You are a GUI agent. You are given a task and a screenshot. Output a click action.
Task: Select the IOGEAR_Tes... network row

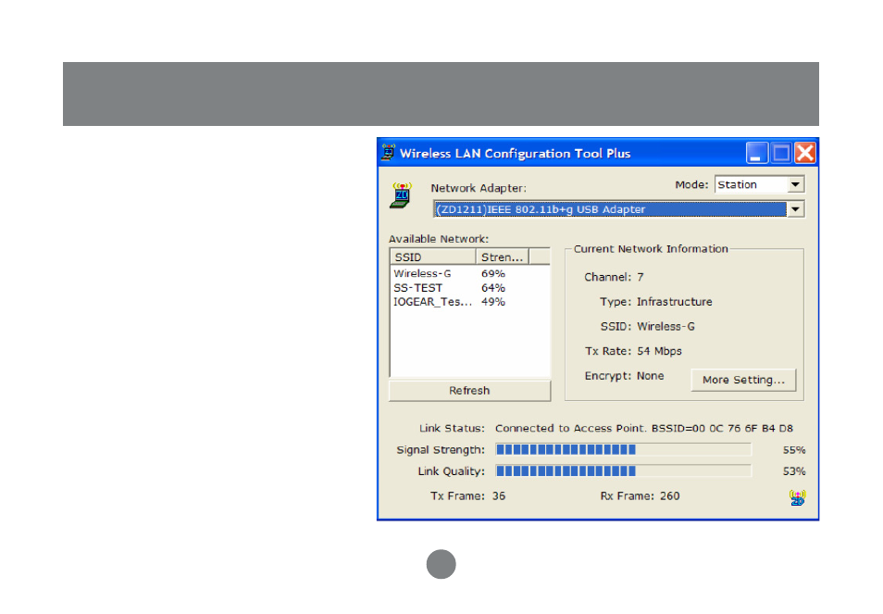click(469, 302)
